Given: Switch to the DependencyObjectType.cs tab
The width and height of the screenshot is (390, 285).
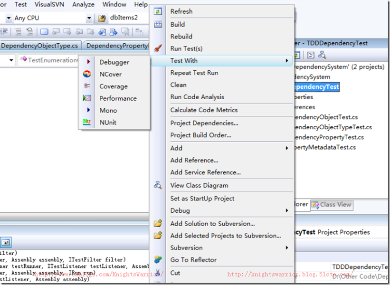Looking at the screenshot, I should point(40,46).
